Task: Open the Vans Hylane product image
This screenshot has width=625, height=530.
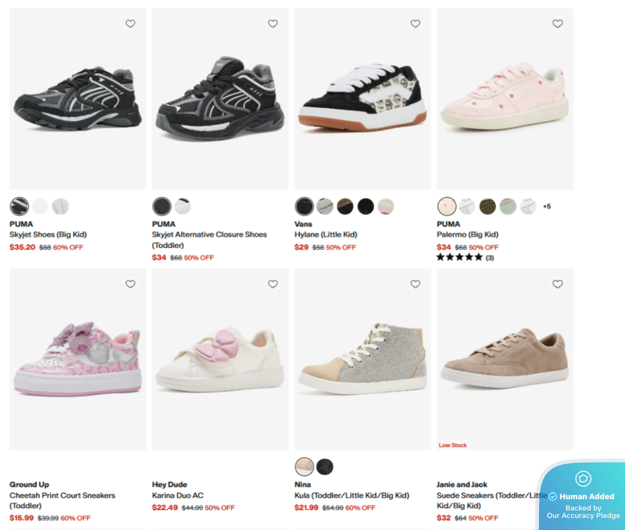Action: pos(362,98)
